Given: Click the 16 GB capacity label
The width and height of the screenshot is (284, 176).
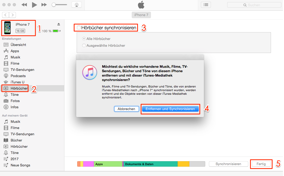Looking at the screenshot, I should click(x=20, y=31).
